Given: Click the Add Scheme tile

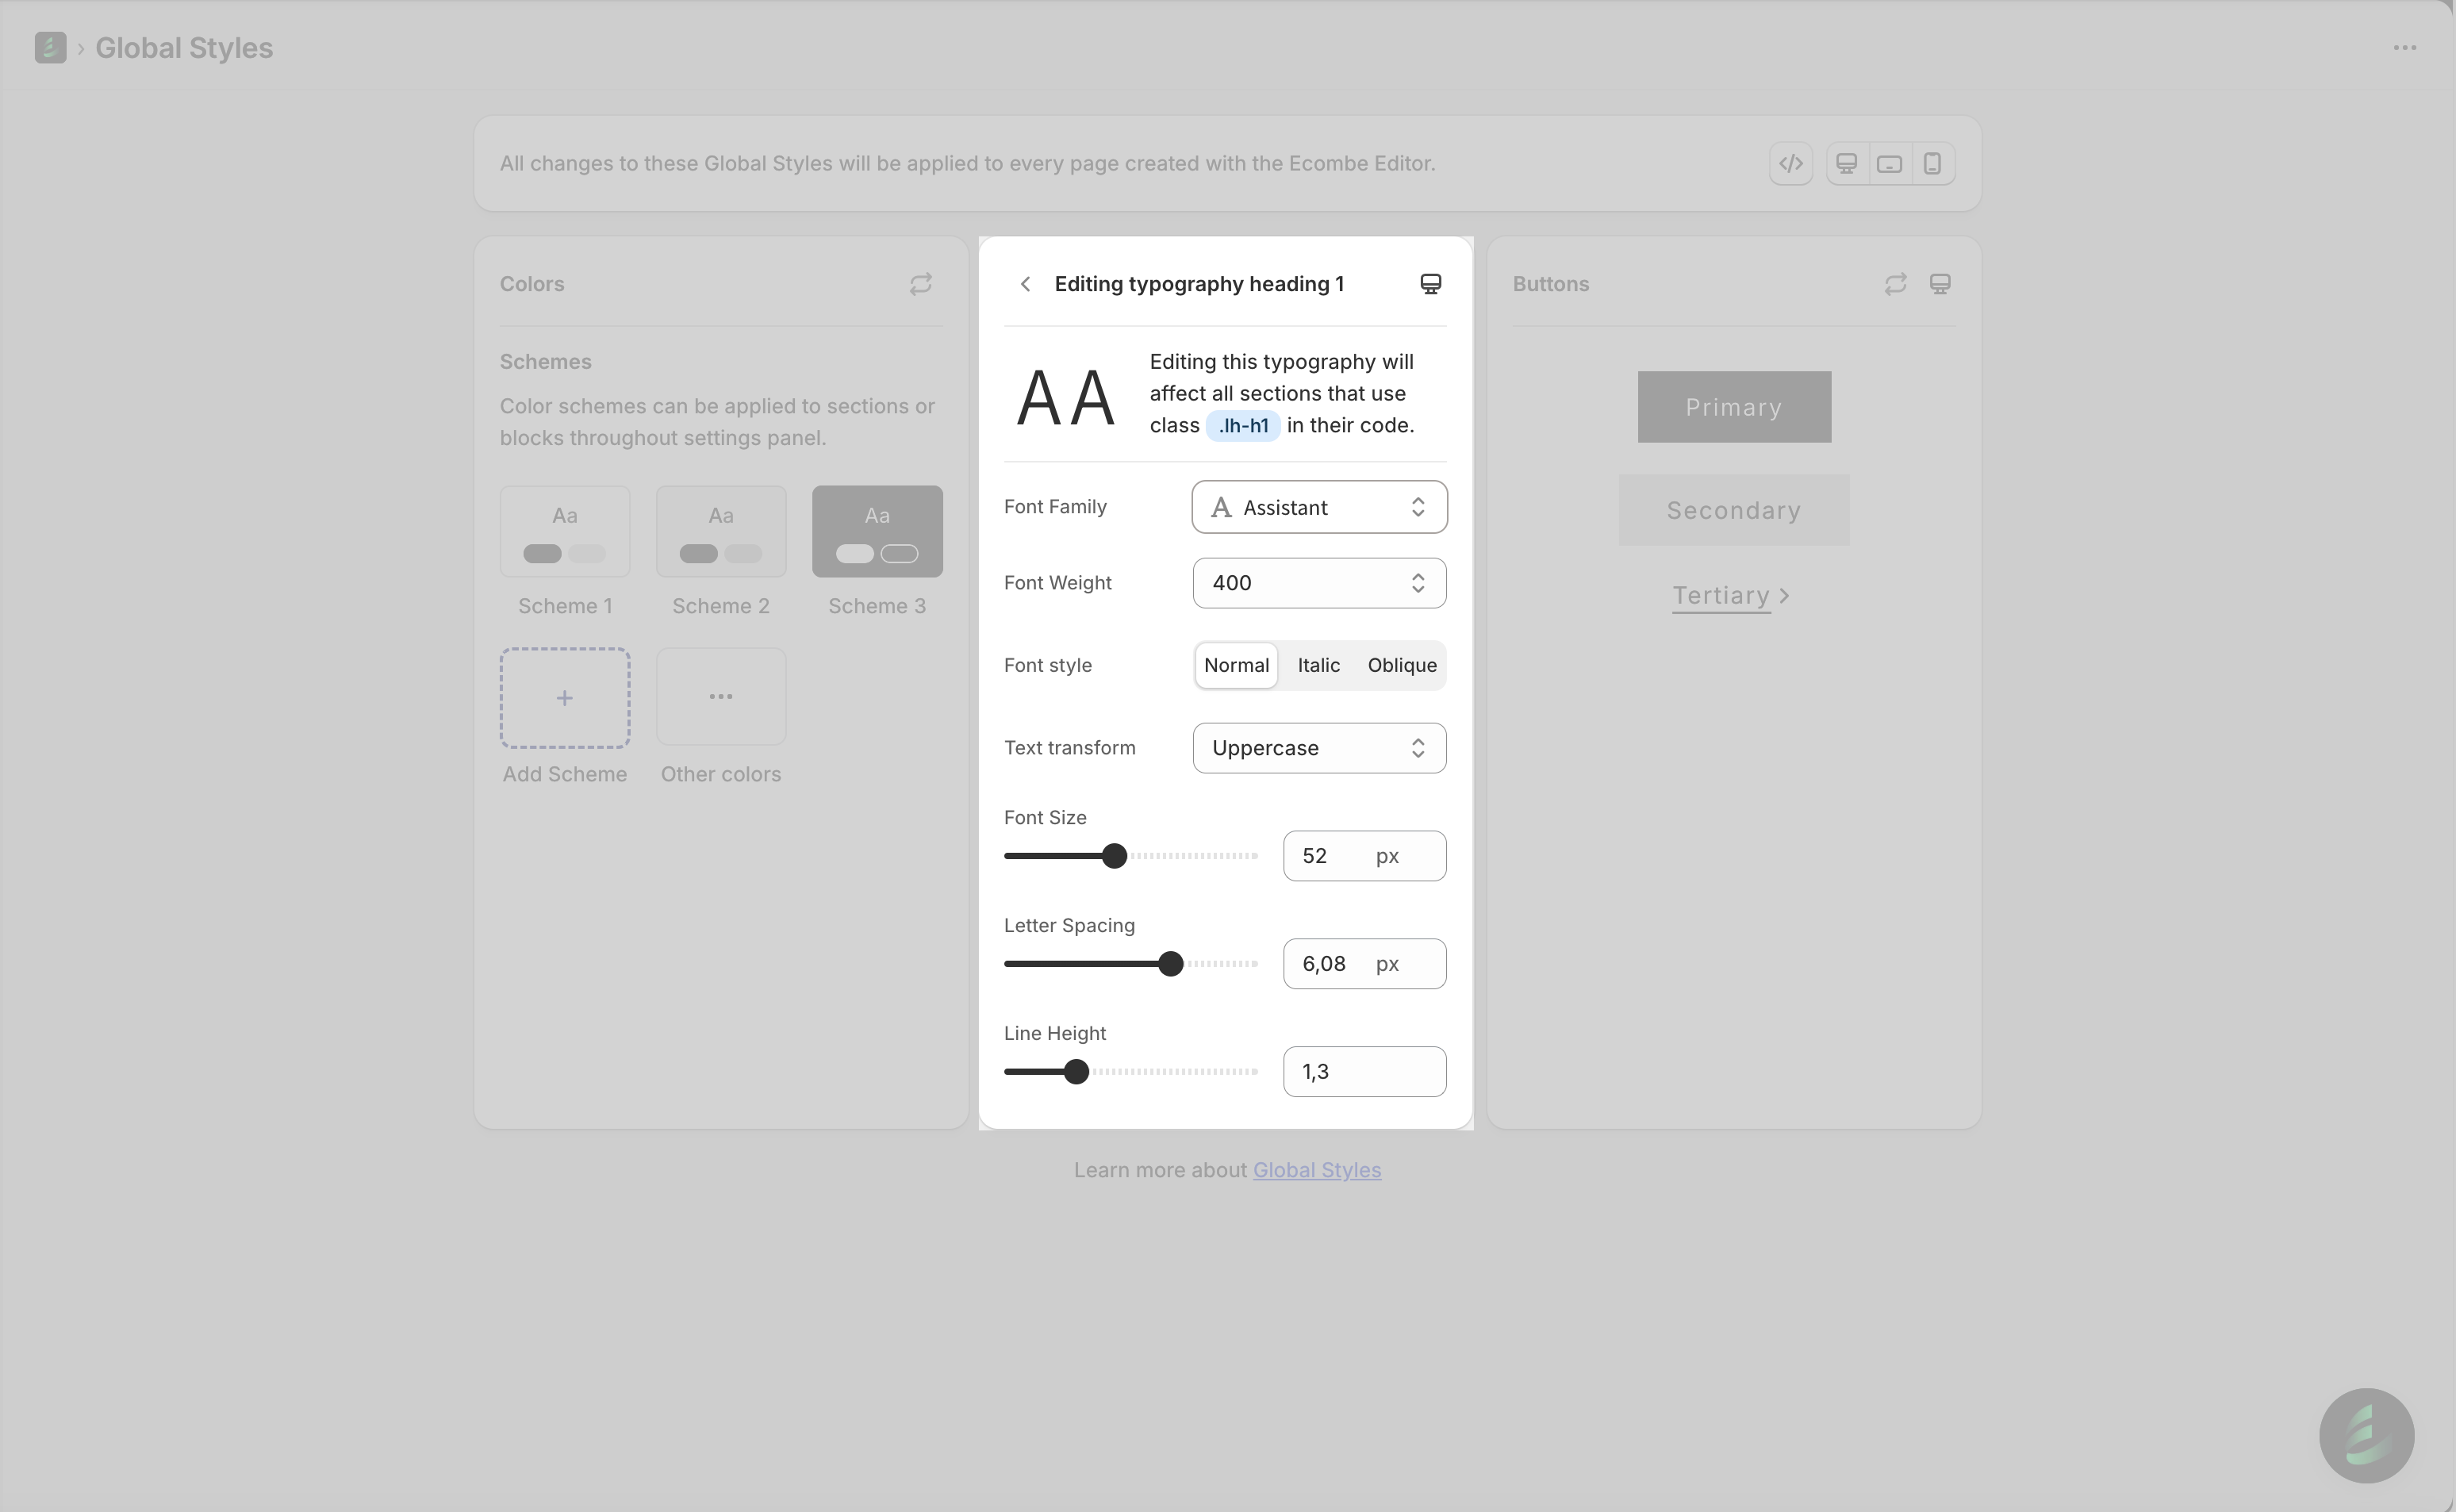Looking at the screenshot, I should click(565, 698).
